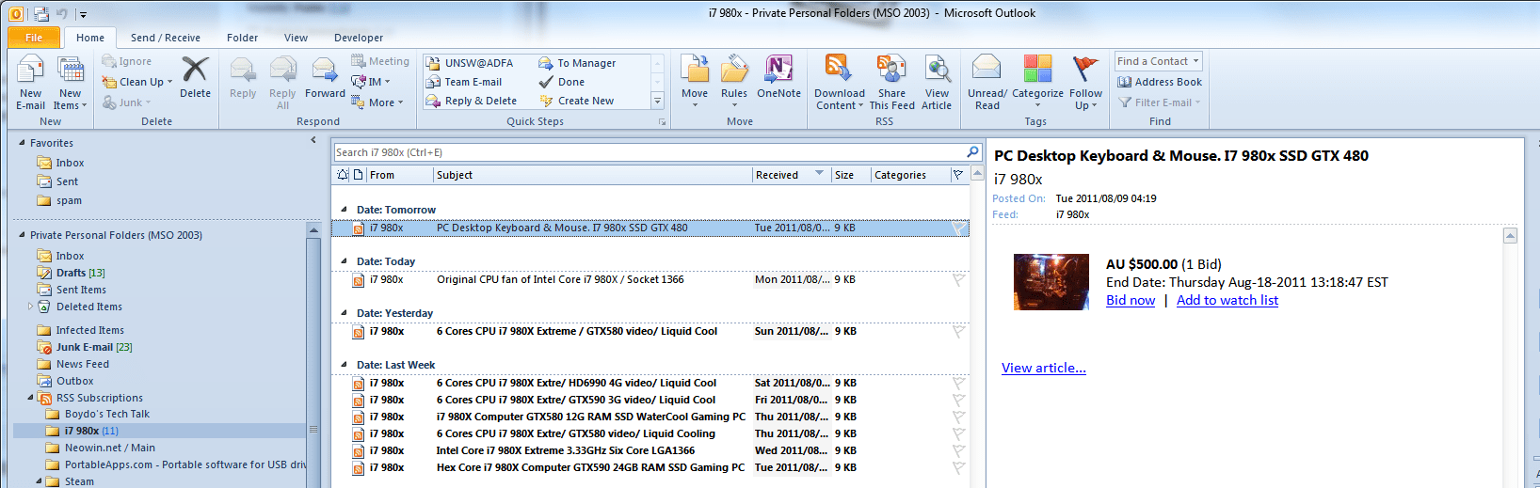Image resolution: width=1540 pixels, height=488 pixels.
Task: Click the Reply All button
Action: tap(282, 83)
